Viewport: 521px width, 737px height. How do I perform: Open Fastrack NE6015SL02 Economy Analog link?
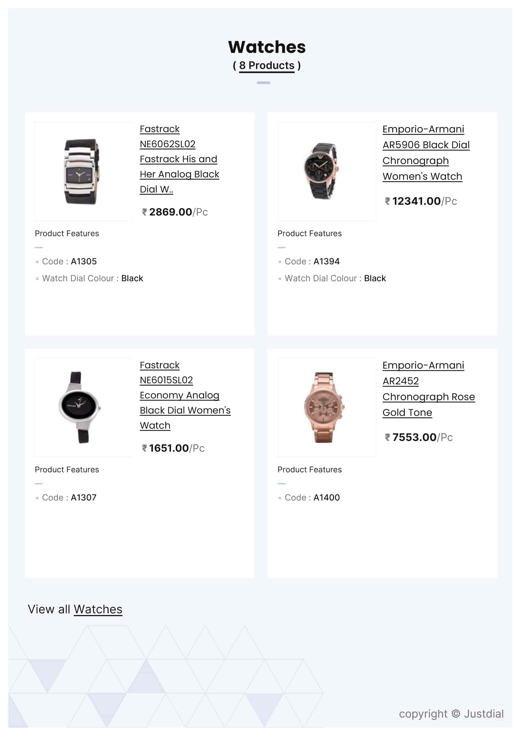(x=179, y=395)
